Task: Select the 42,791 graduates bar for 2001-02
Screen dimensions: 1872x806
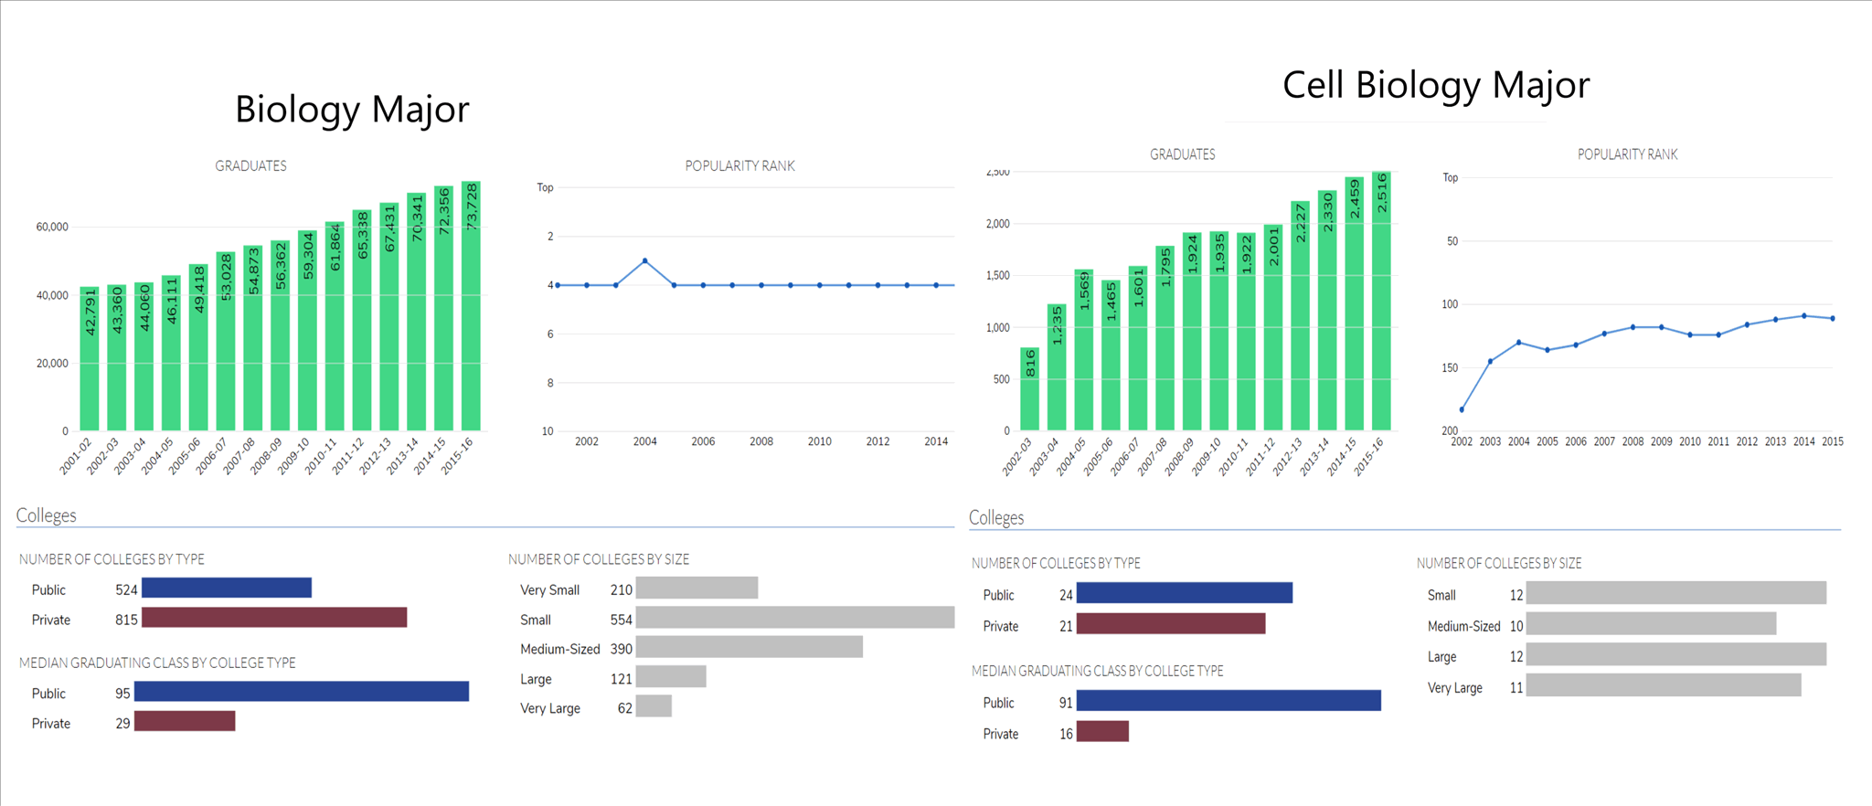Action: [x=90, y=358]
